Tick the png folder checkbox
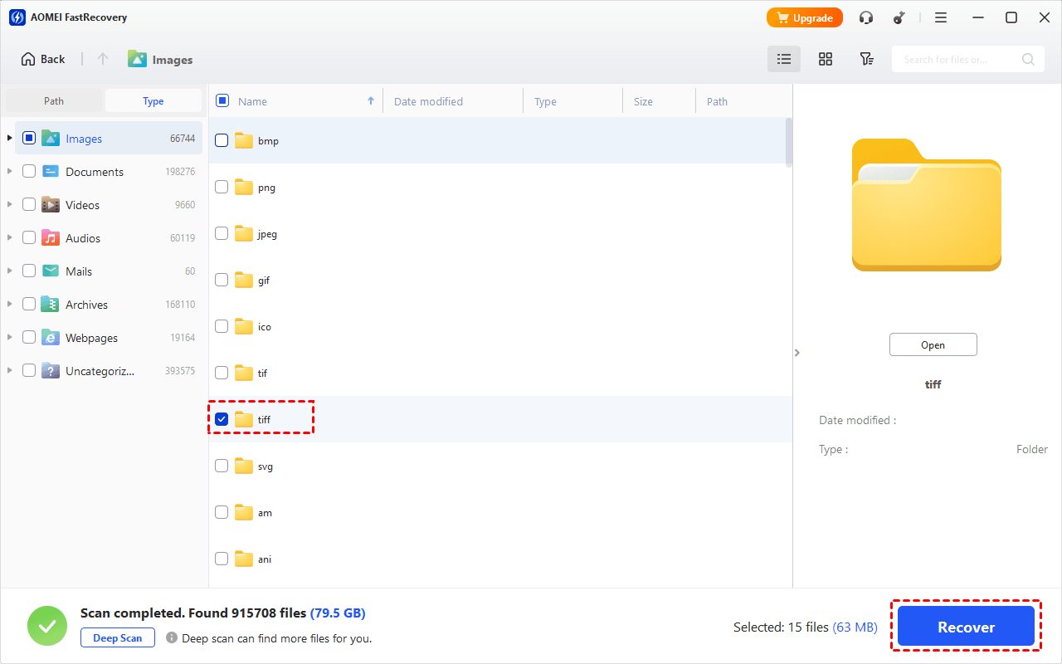Viewport: 1062px width, 664px height. pyautogui.click(x=222, y=188)
